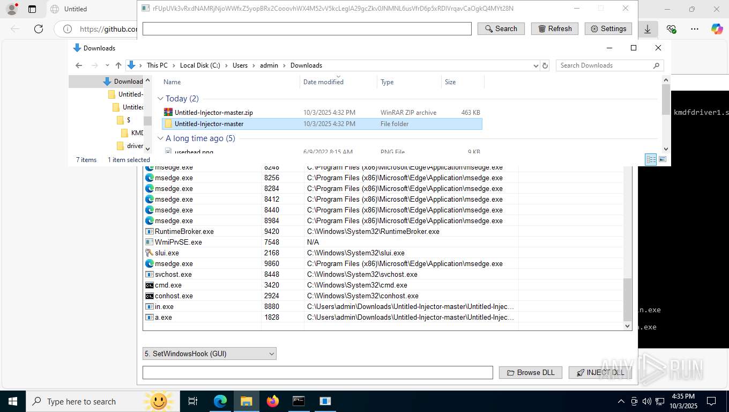The image size is (729, 412).
Task: Open Explorer recent locations dropdown
Action: [107, 65]
